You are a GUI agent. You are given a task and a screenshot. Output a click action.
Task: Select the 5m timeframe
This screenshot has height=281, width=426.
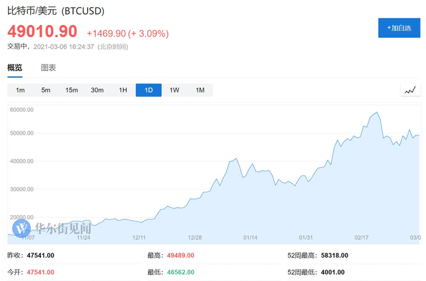click(46, 90)
